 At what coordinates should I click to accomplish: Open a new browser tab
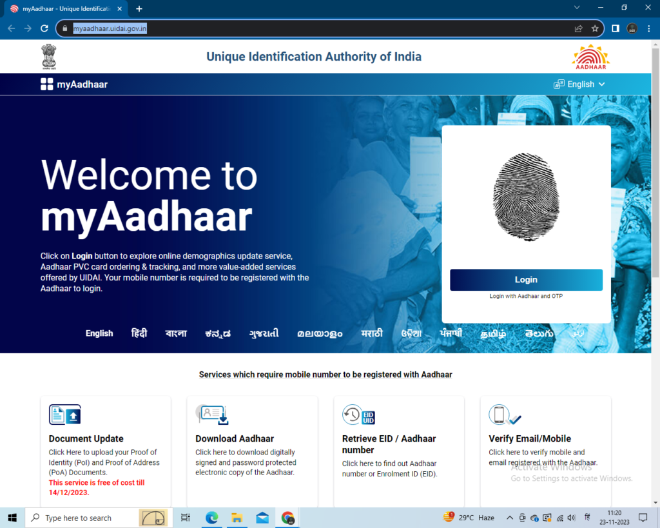click(x=139, y=8)
